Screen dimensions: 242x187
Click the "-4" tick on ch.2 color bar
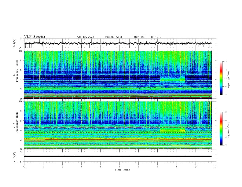pyautogui.click(x=226, y=120)
